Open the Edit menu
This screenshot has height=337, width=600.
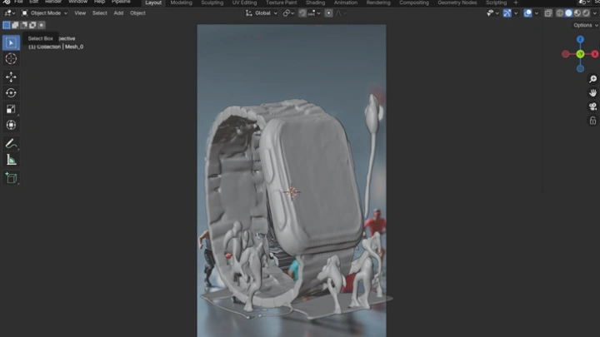pyautogui.click(x=33, y=2)
